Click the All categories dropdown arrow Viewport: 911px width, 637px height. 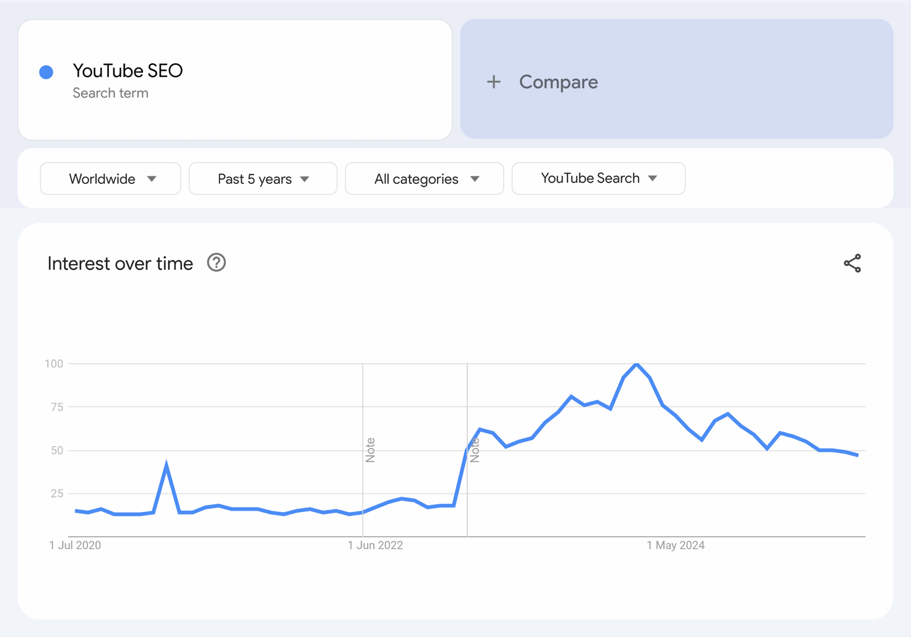[x=475, y=178]
